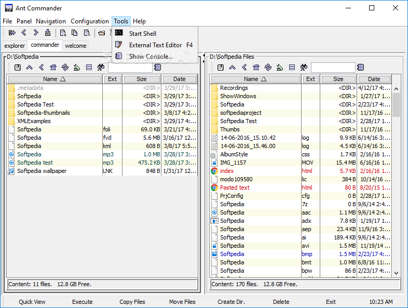408x308 pixels.
Task: Go up a directory in left panel
Action: click(29, 68)
